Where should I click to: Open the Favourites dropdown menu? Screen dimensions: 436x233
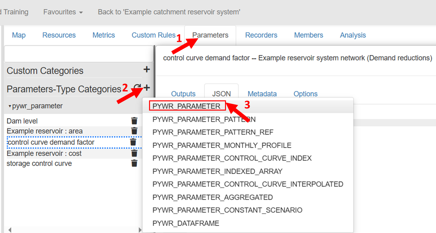[x=63, y=12]
